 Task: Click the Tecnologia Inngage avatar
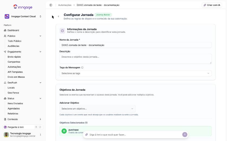[x=6, y=135]
